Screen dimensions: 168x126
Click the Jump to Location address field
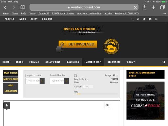pos(32,81)
